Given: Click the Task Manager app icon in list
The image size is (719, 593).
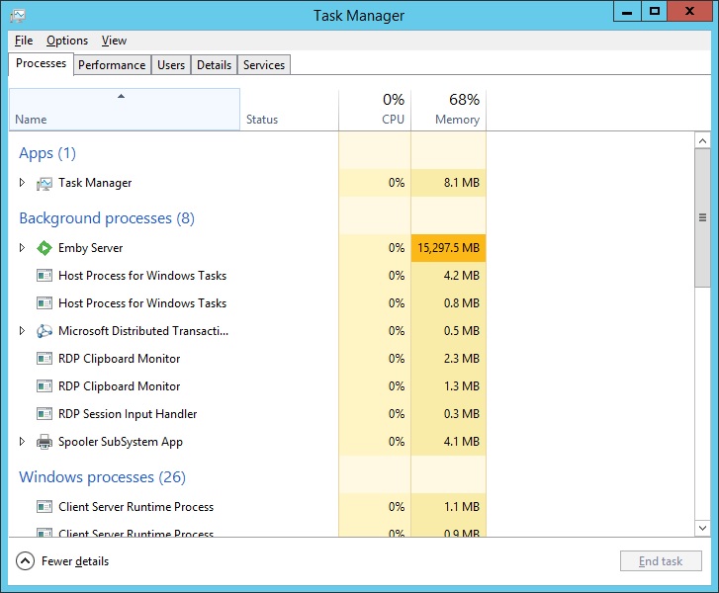Looking at the screenshot, I should click(45, 183).
